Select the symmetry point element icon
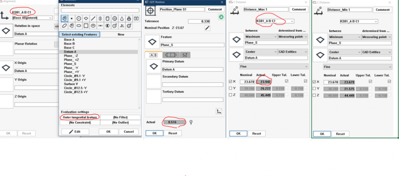 [100, 26]
